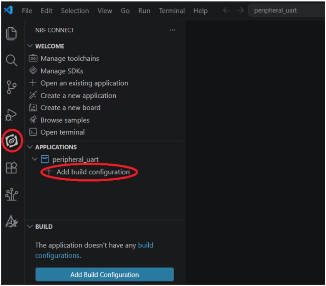Choose Create a new application
Viewport: 326px width, 286px height.
point(78,96)
